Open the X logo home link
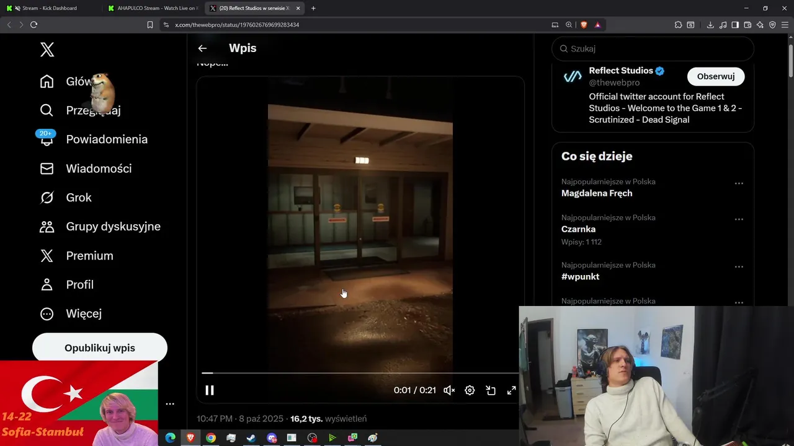 click(47, 50)
